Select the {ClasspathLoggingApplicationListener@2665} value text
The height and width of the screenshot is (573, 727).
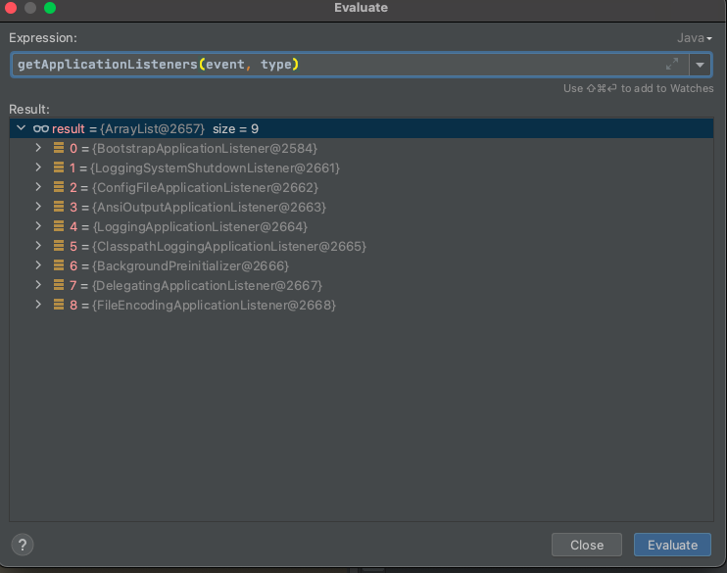[229, 247]
